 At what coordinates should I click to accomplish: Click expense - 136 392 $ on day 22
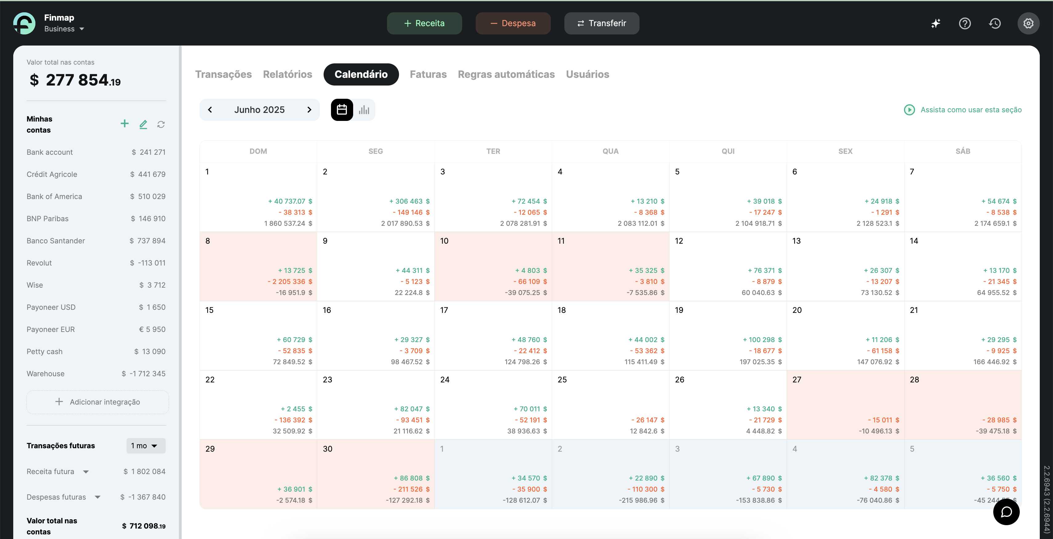[x=293, y=420]
